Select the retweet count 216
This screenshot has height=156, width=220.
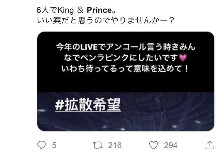tap(115, 145)
